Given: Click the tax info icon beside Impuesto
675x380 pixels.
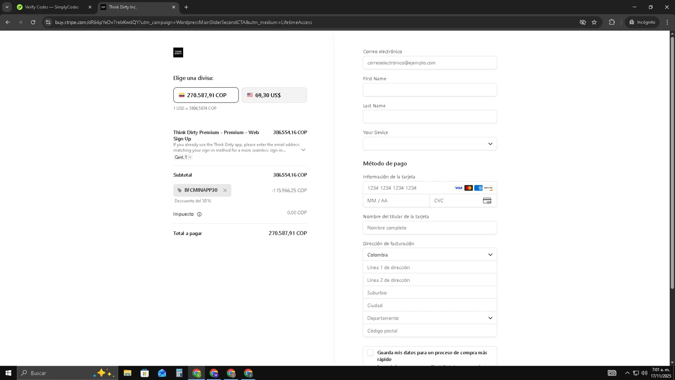Looking at the screenshot, I should click(199, 214).
